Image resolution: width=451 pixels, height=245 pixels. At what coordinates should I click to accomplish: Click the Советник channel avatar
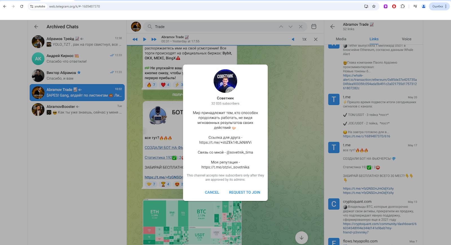point(225,81)
